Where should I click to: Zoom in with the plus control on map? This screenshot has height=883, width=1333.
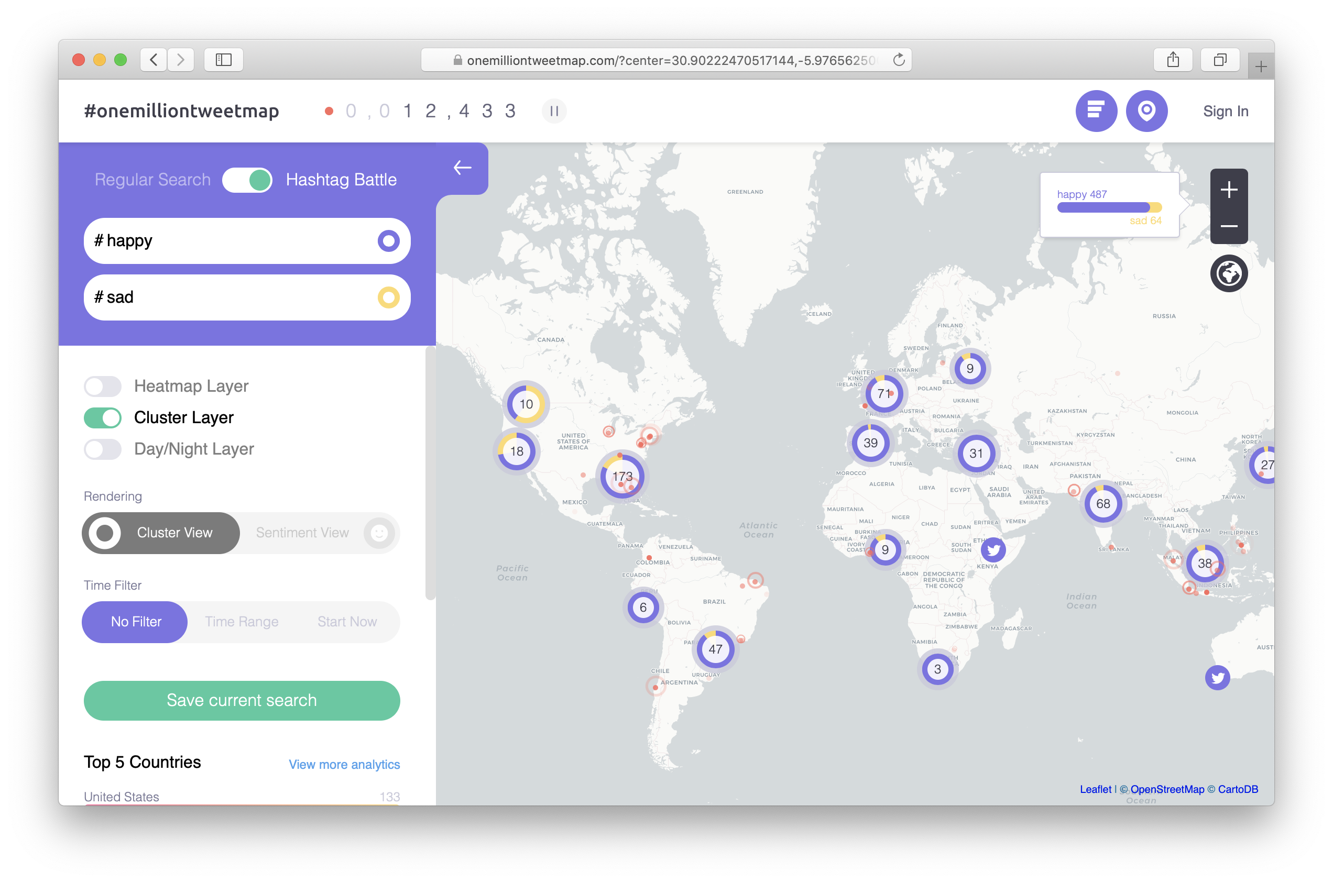[1229, 190]
